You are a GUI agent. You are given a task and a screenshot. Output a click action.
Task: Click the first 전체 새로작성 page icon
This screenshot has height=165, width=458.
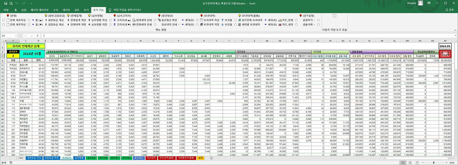8,20
